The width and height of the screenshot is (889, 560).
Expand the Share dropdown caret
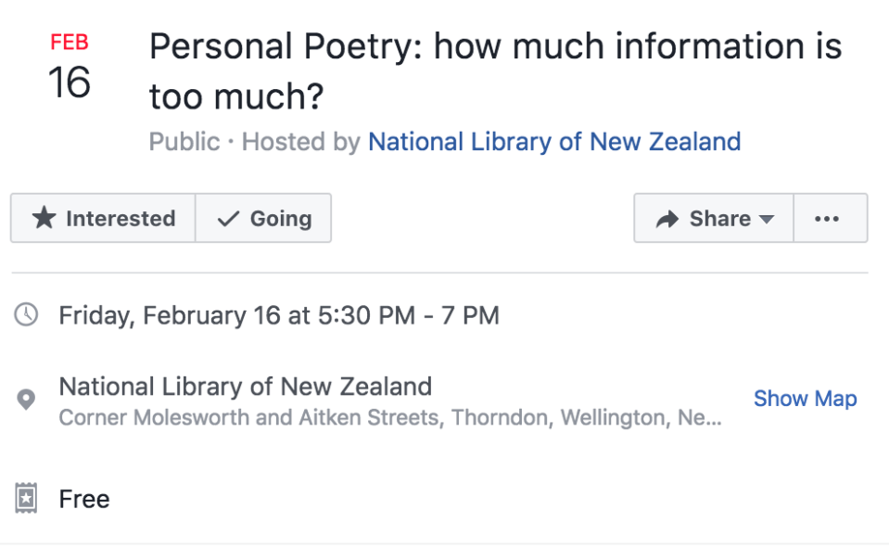(767, 220)
